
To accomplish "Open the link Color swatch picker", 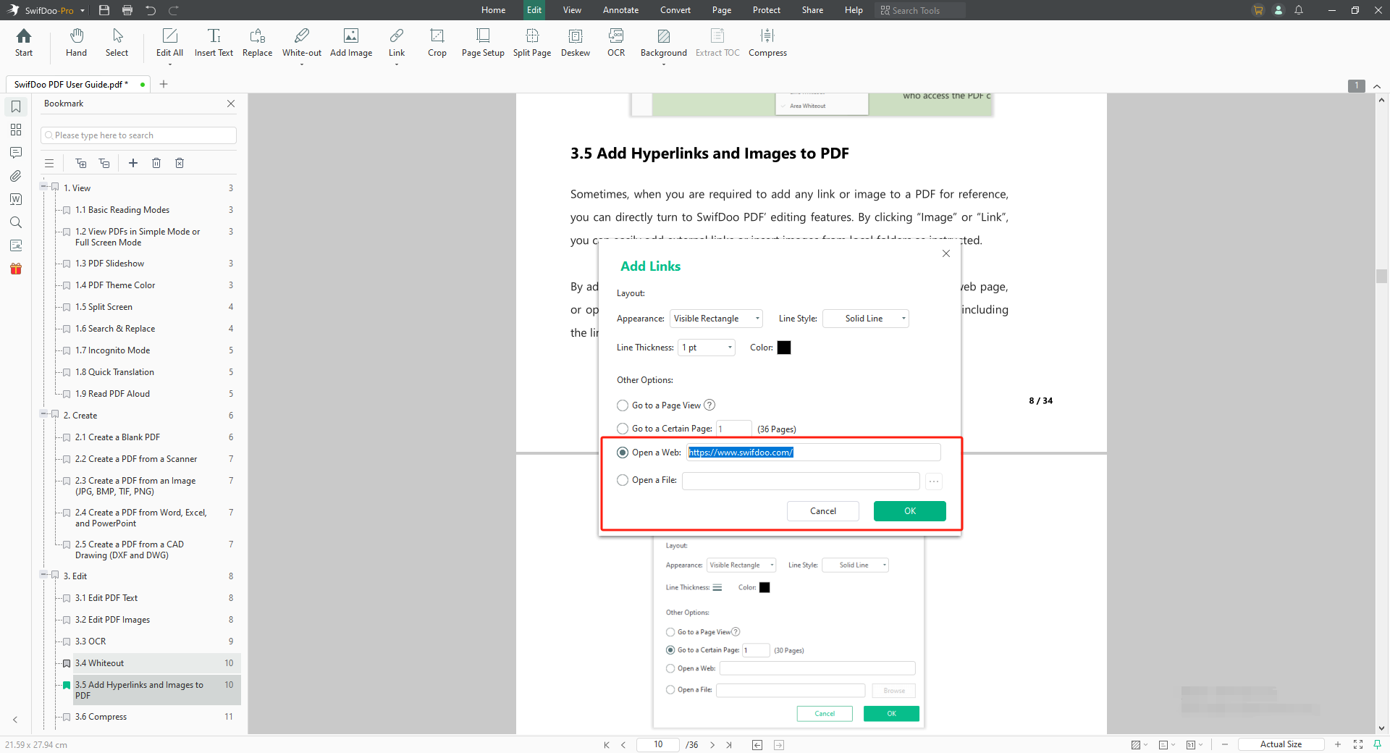I will 784,348.
